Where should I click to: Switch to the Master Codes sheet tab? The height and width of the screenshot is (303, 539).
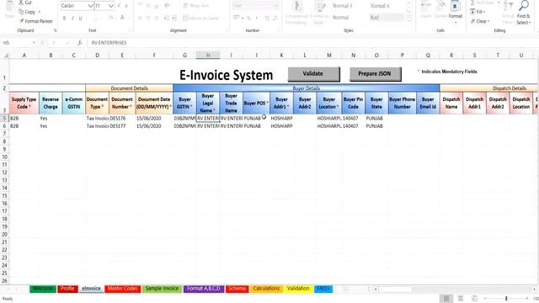[122, 289]
